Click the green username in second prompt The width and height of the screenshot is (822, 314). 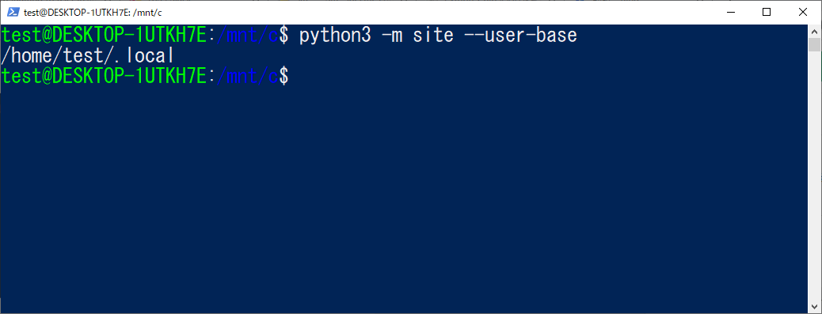click(104, 76)
